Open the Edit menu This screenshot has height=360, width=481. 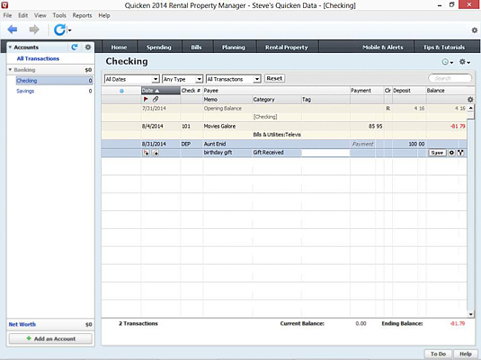click(22, 15)
